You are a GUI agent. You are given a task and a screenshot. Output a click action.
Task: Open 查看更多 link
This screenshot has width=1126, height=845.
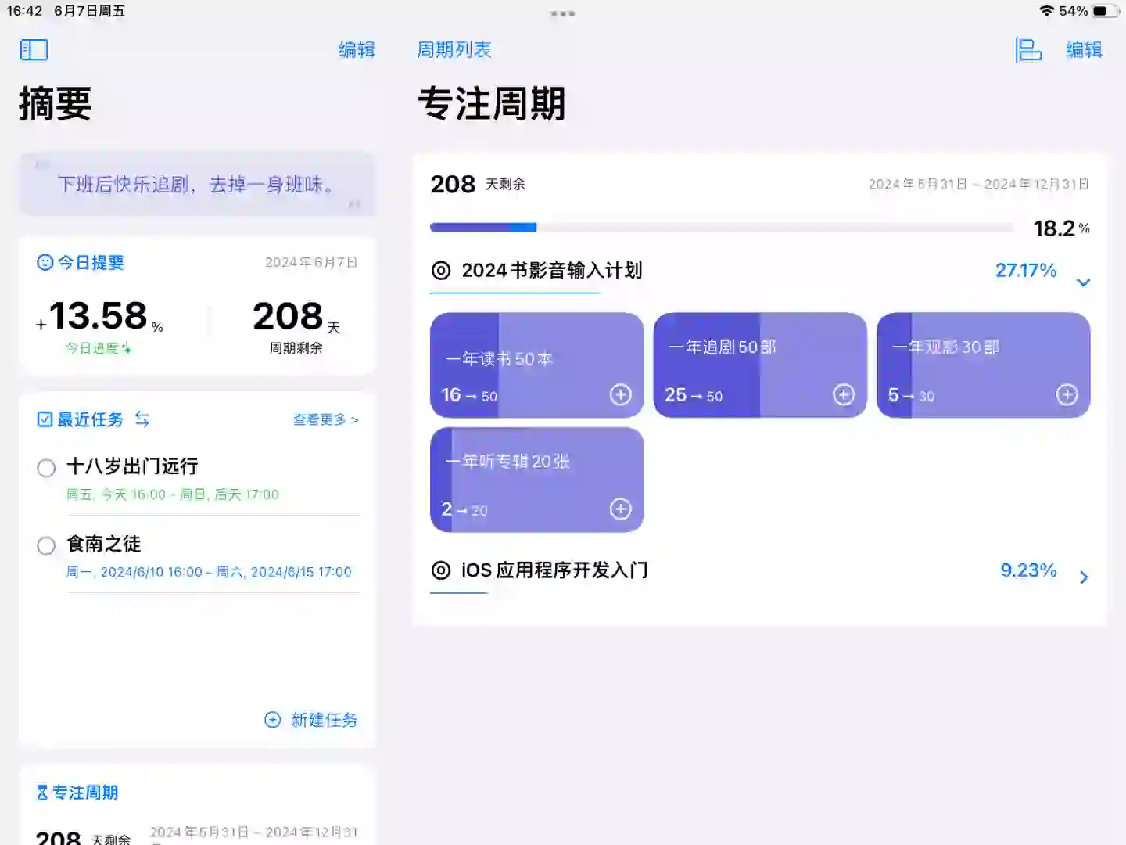tap(325, 420)
